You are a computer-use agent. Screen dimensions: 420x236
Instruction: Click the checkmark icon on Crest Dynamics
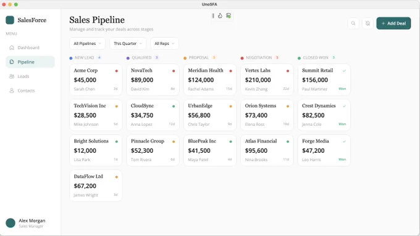(344, 106)
